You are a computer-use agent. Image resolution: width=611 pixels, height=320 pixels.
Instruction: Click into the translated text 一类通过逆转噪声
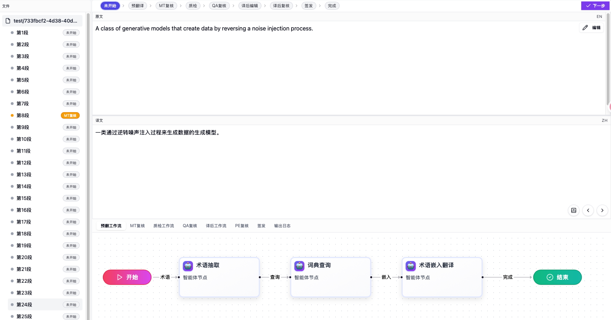pyautogui.click(x=158, y=133)
